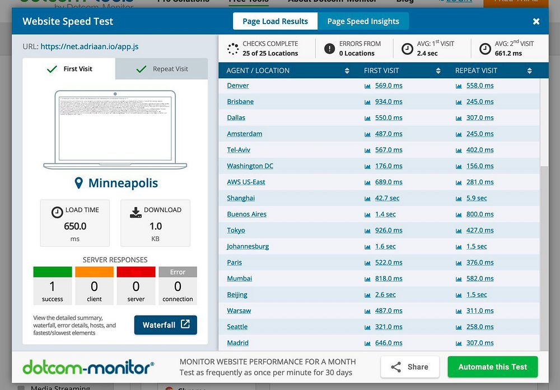
Task: Open Beijing repeat visit 1.5 sec result
Action: tap(477, 294)
